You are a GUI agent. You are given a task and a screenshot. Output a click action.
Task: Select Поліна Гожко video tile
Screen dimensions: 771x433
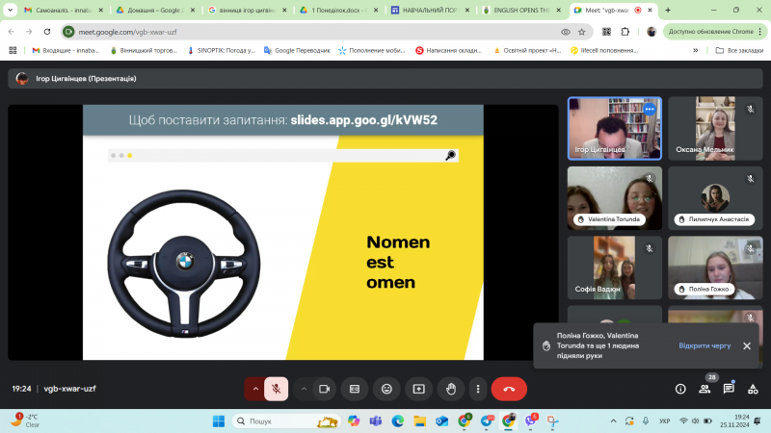[x=715, y=268]
